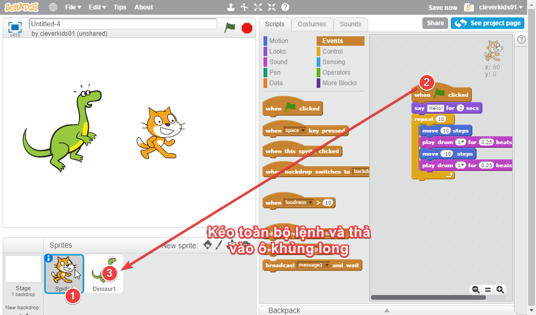Click the green dinosaur on the stage

(62, 127)
